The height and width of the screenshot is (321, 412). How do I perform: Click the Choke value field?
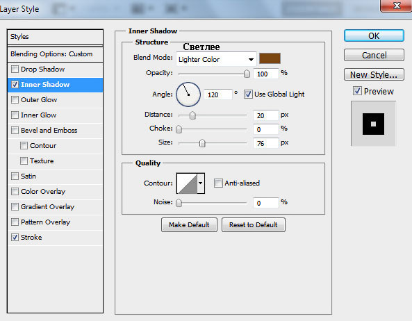point(265,129)
